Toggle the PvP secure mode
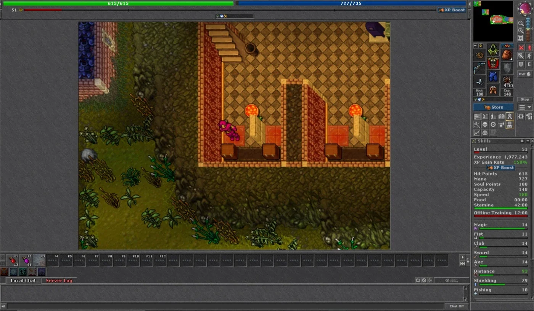 [x=525, y=74]
